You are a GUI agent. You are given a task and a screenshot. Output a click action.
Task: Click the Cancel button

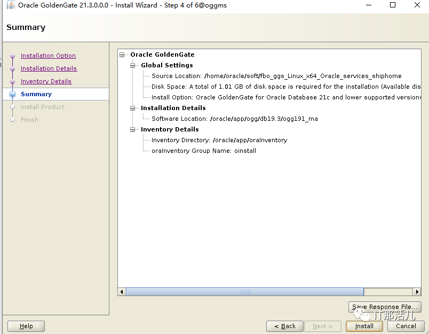pos(406,326)
